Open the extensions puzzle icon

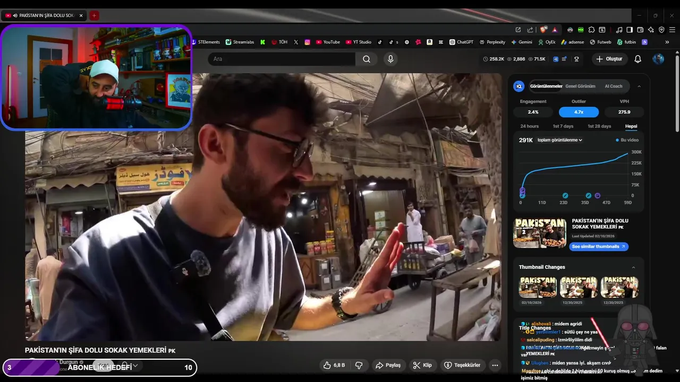tap(591, 30)
